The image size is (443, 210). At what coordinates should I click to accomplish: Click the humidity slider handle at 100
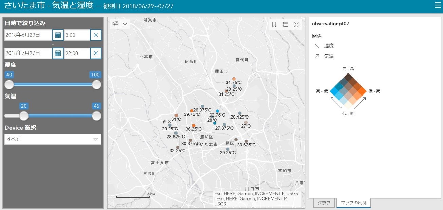tap(97, 84)
